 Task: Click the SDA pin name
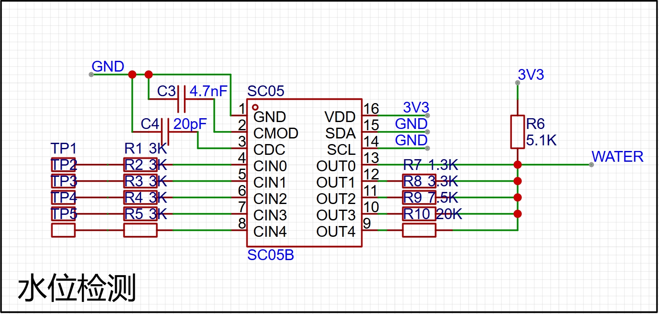click(341, 133)
